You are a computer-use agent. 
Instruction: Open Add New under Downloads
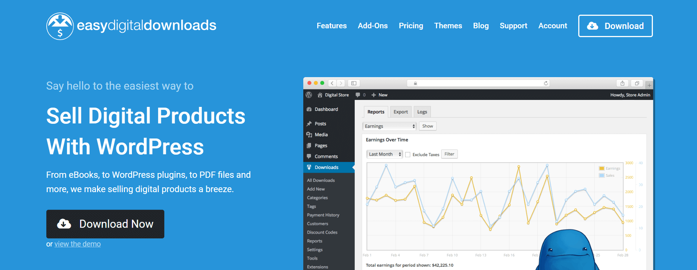point(316,189)
